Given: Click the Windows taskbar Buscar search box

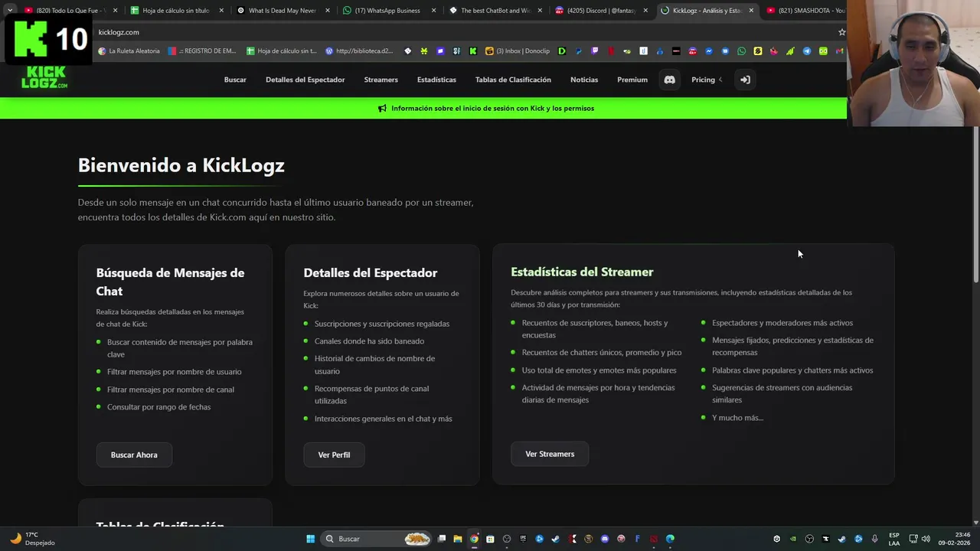Looking at the screenshot, I should pyautogui.click(x=375, y=539).
